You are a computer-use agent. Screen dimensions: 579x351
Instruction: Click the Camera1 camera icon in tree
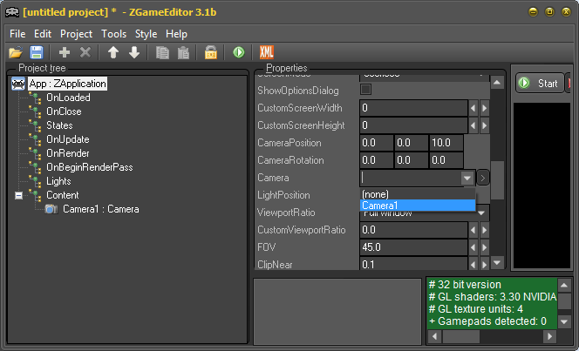(51, 209)
